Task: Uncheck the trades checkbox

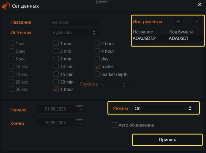Action: pyautogui.click(x=97, y=66)
